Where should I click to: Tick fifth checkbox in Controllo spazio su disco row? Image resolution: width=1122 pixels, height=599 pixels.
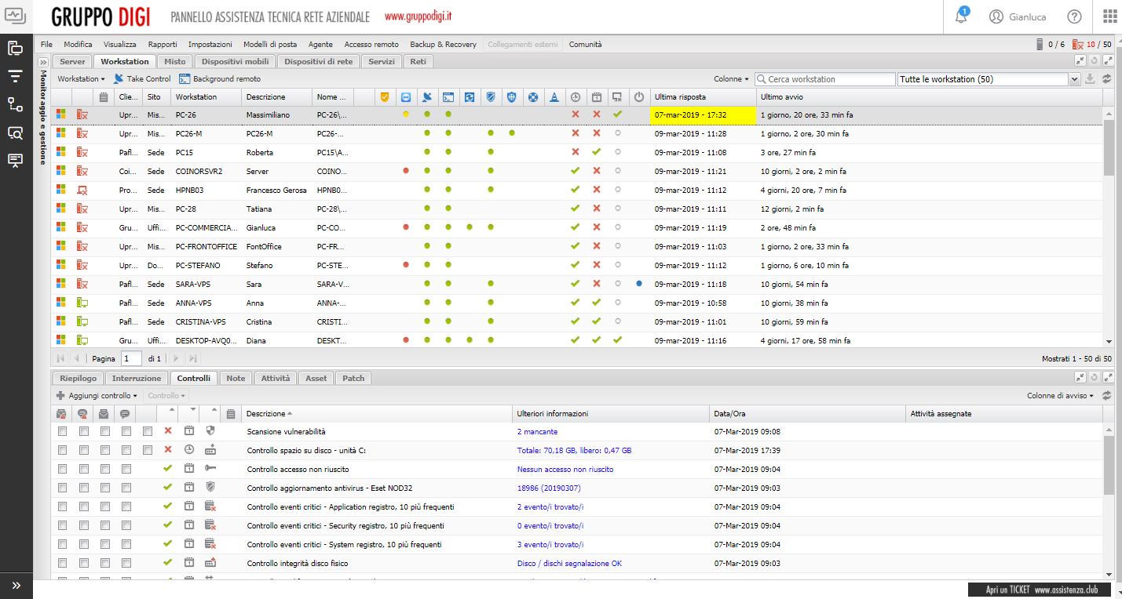point(148,450)
